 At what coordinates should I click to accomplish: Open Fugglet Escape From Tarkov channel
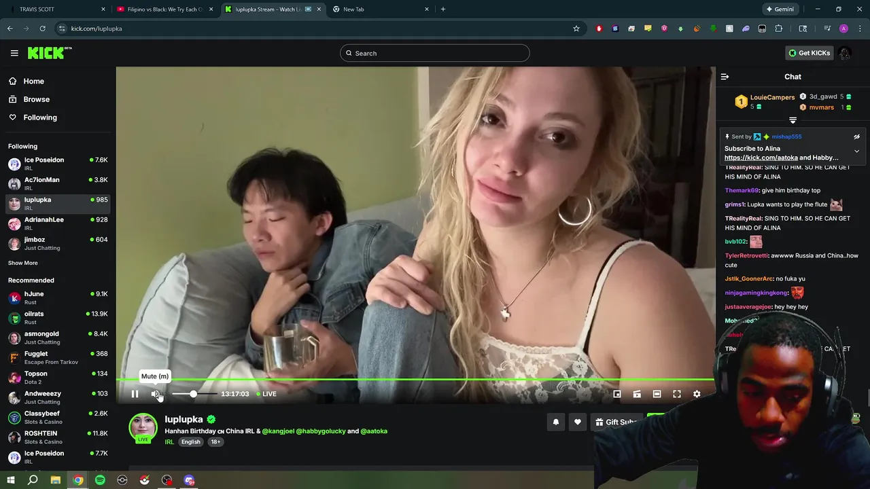[58, 357]
